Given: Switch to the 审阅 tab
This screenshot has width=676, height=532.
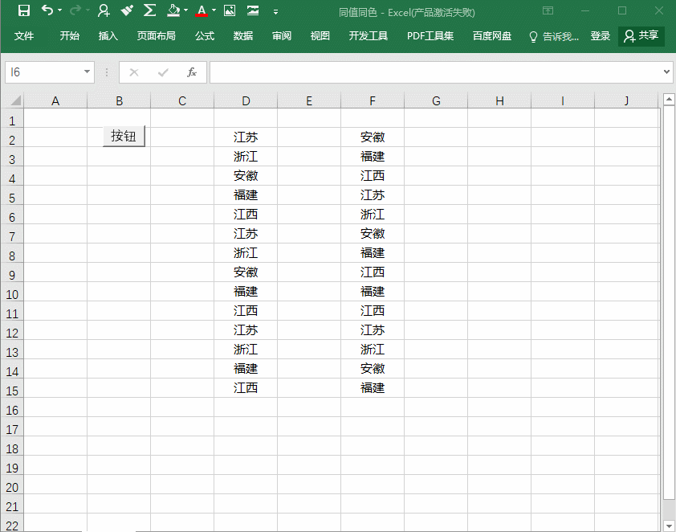Looking at the screenshot, I should (282, 36).
